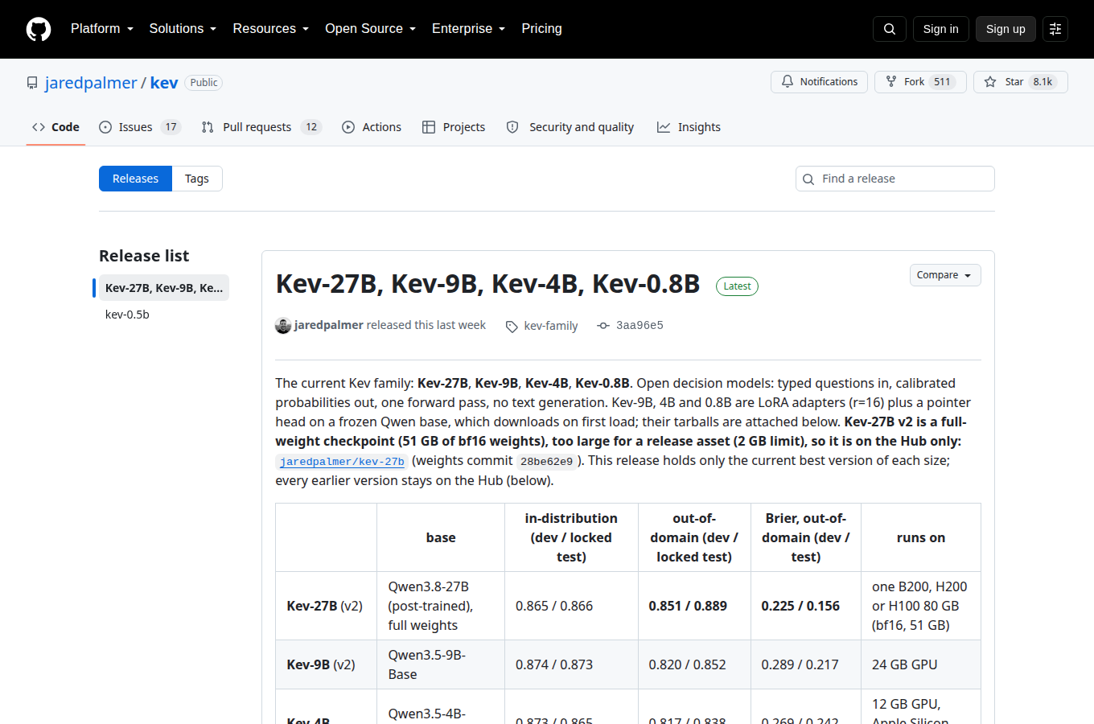Open the Open Source dropdown

pyautogui.click(x=371, y=29)
